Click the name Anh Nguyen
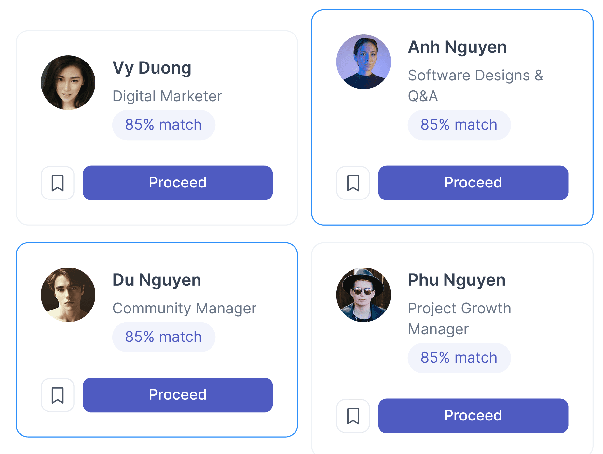 click(x=458, y=47)
